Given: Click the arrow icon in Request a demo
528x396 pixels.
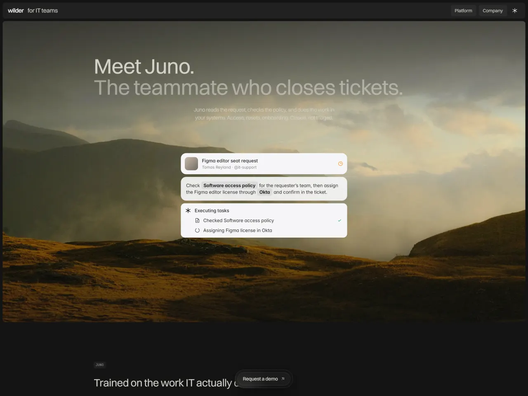Looking at the screenshot, I should click(283, 379).
